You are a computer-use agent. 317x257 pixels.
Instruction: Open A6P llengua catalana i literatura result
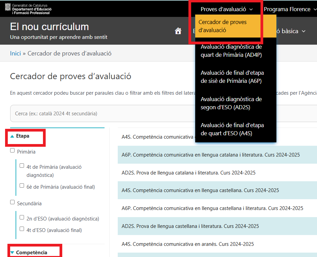210,155
